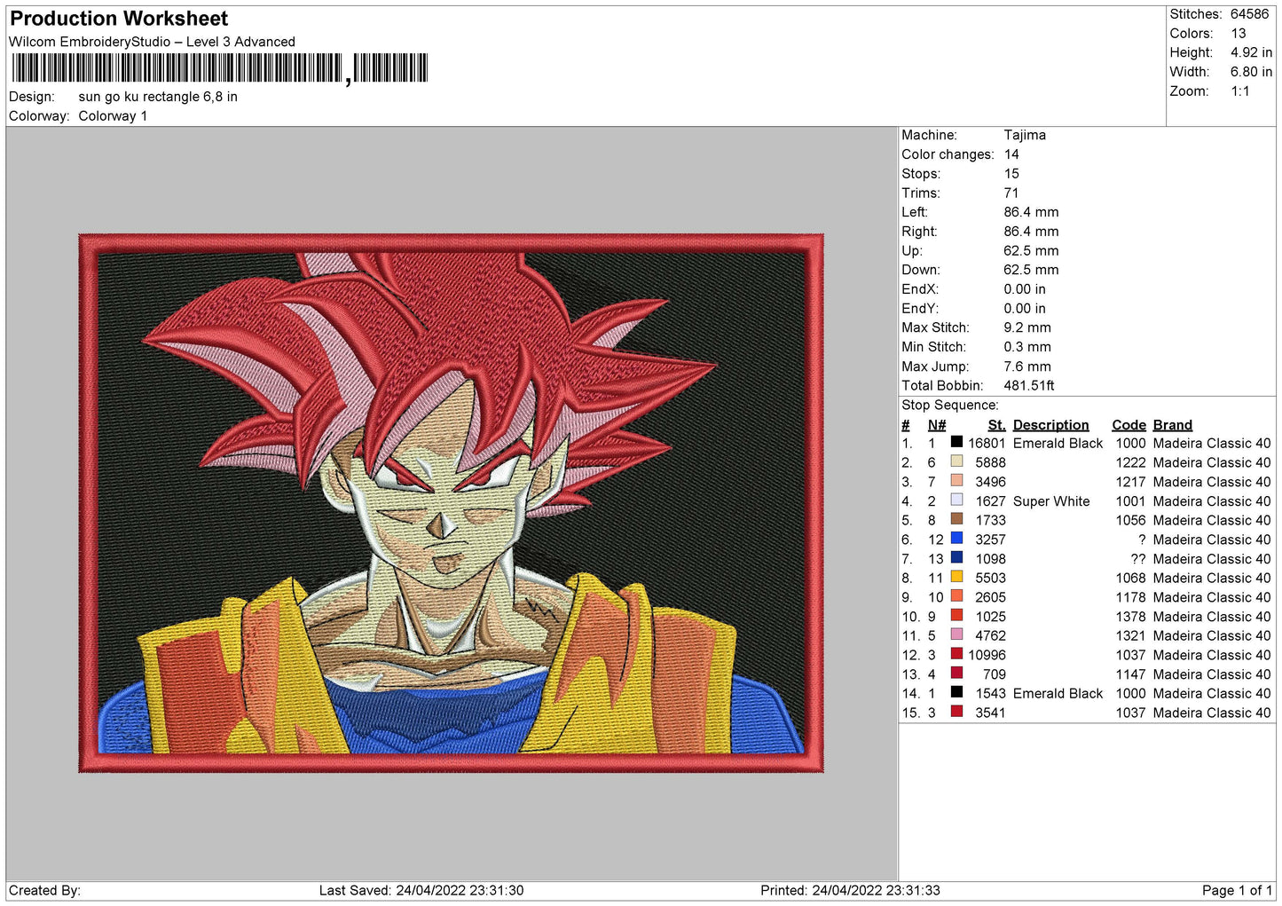Click the red swatch in stop row 15
This screenshot has width=1282, height=906.
956,711
